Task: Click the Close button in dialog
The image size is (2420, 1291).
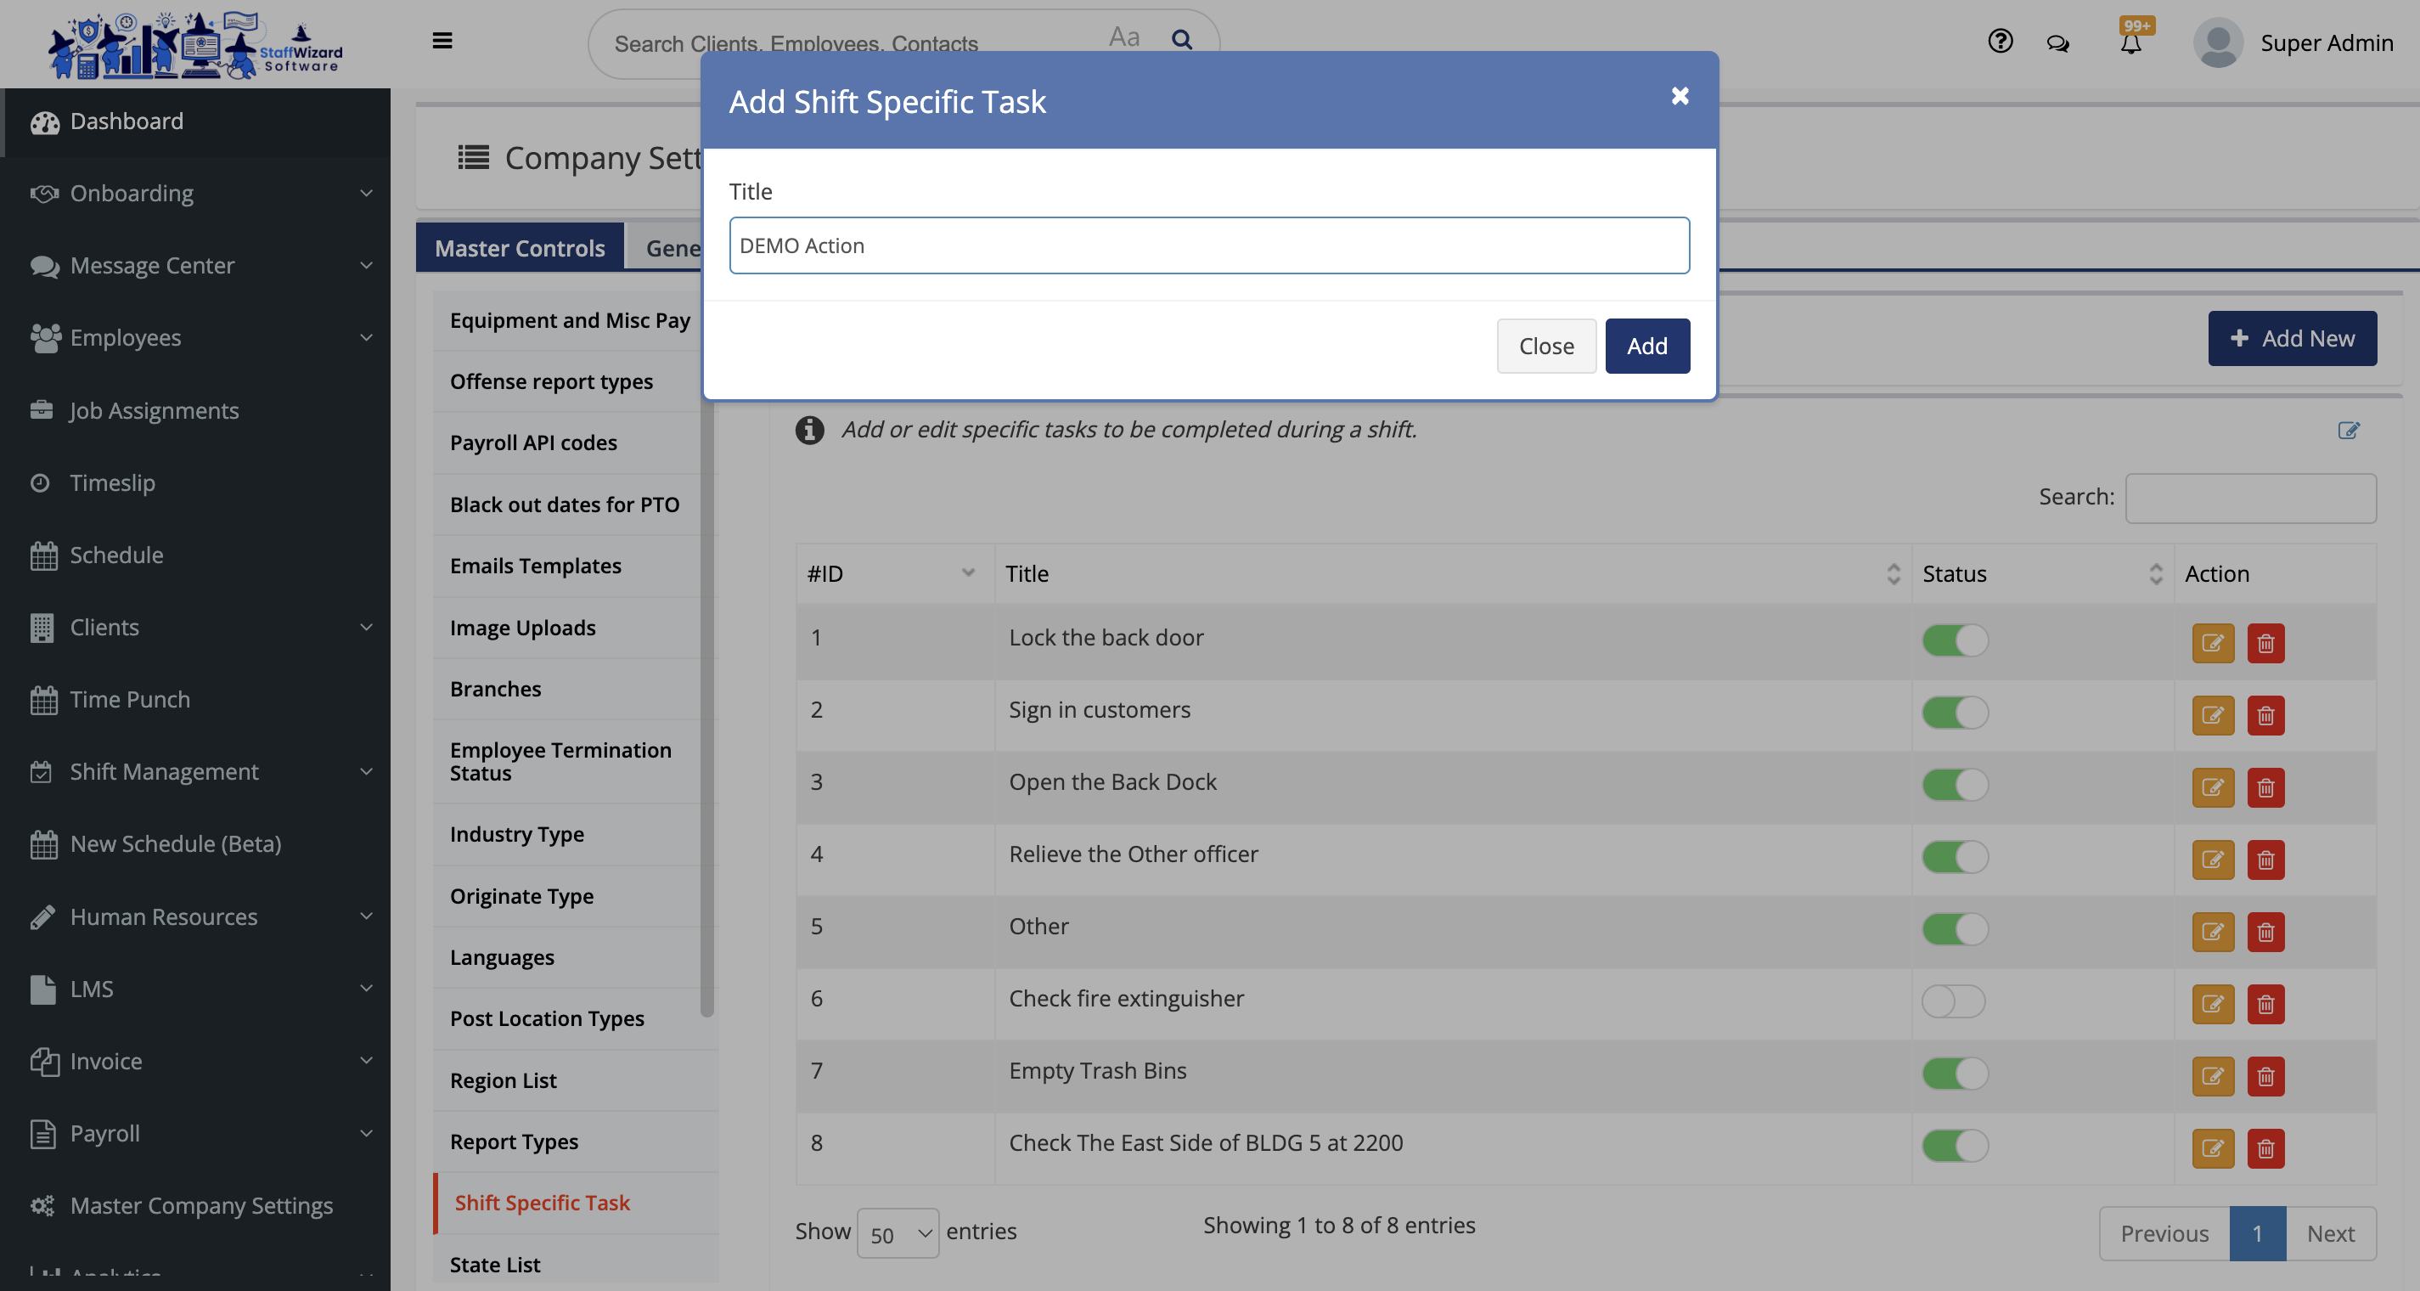Action: pos(1545,346)
